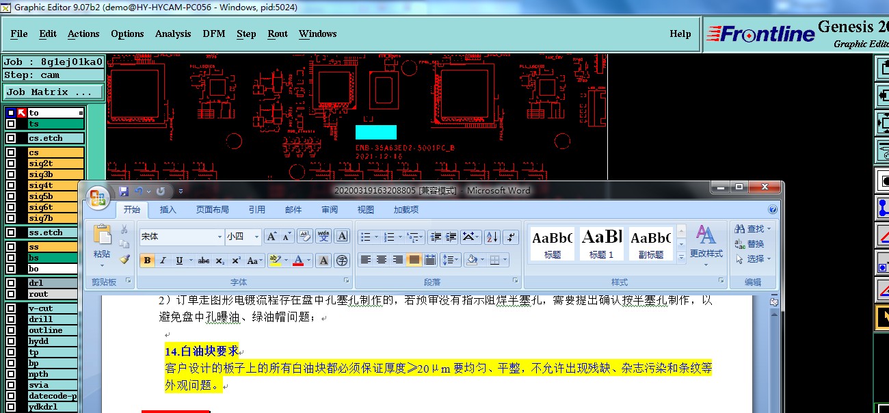Open the Rout menu in Graphic Editor
Image resolution: width=889 pixels, height=413 pixels.
click(x=278, y=34)
